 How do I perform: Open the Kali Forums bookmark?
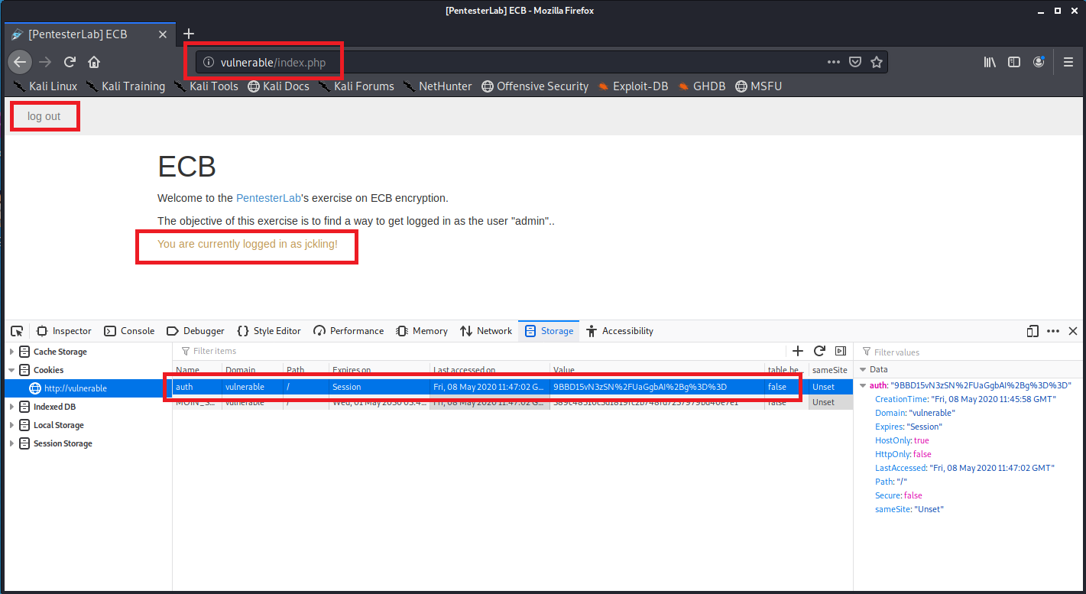tap(356, 86)
